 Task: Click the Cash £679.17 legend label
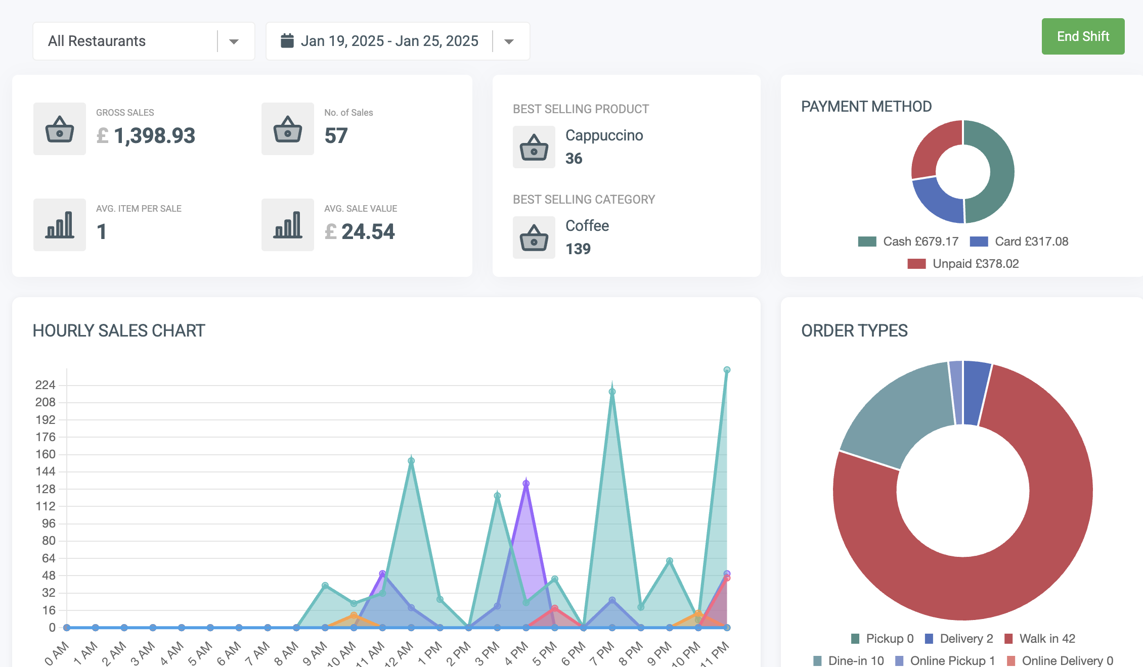tap(920, 242)
